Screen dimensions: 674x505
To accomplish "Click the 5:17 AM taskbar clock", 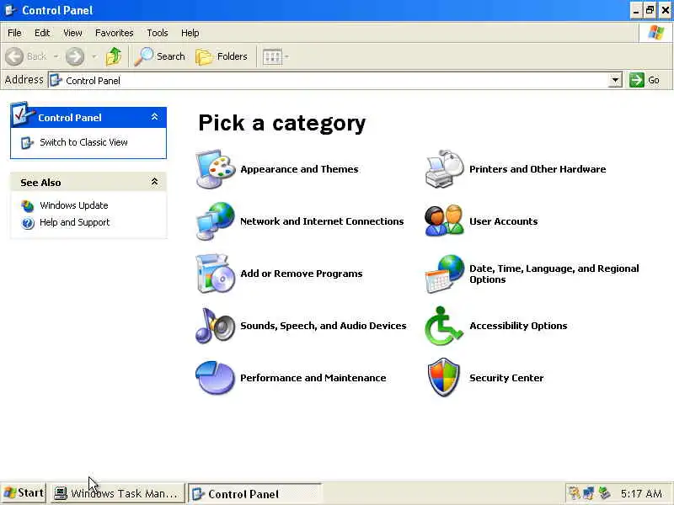I will tap(641, 493).
